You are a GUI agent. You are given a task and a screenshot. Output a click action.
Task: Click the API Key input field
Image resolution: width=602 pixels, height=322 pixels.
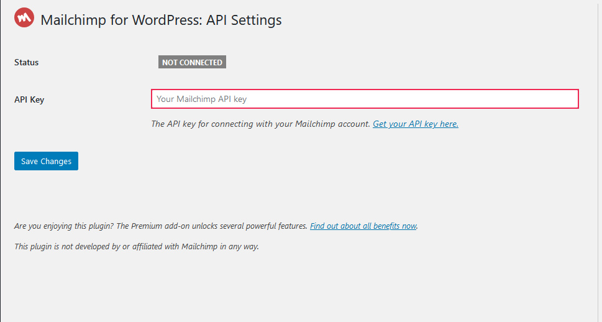click(x=365, y=99)
